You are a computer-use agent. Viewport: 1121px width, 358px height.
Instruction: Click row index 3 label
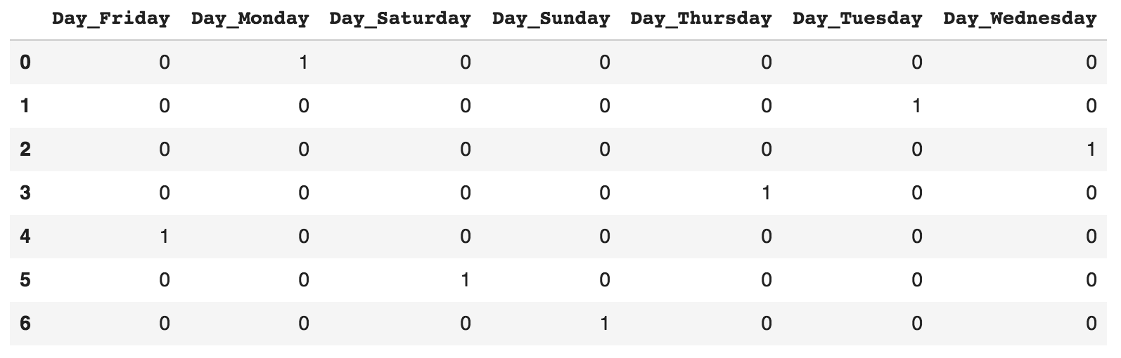click(25, 193)
